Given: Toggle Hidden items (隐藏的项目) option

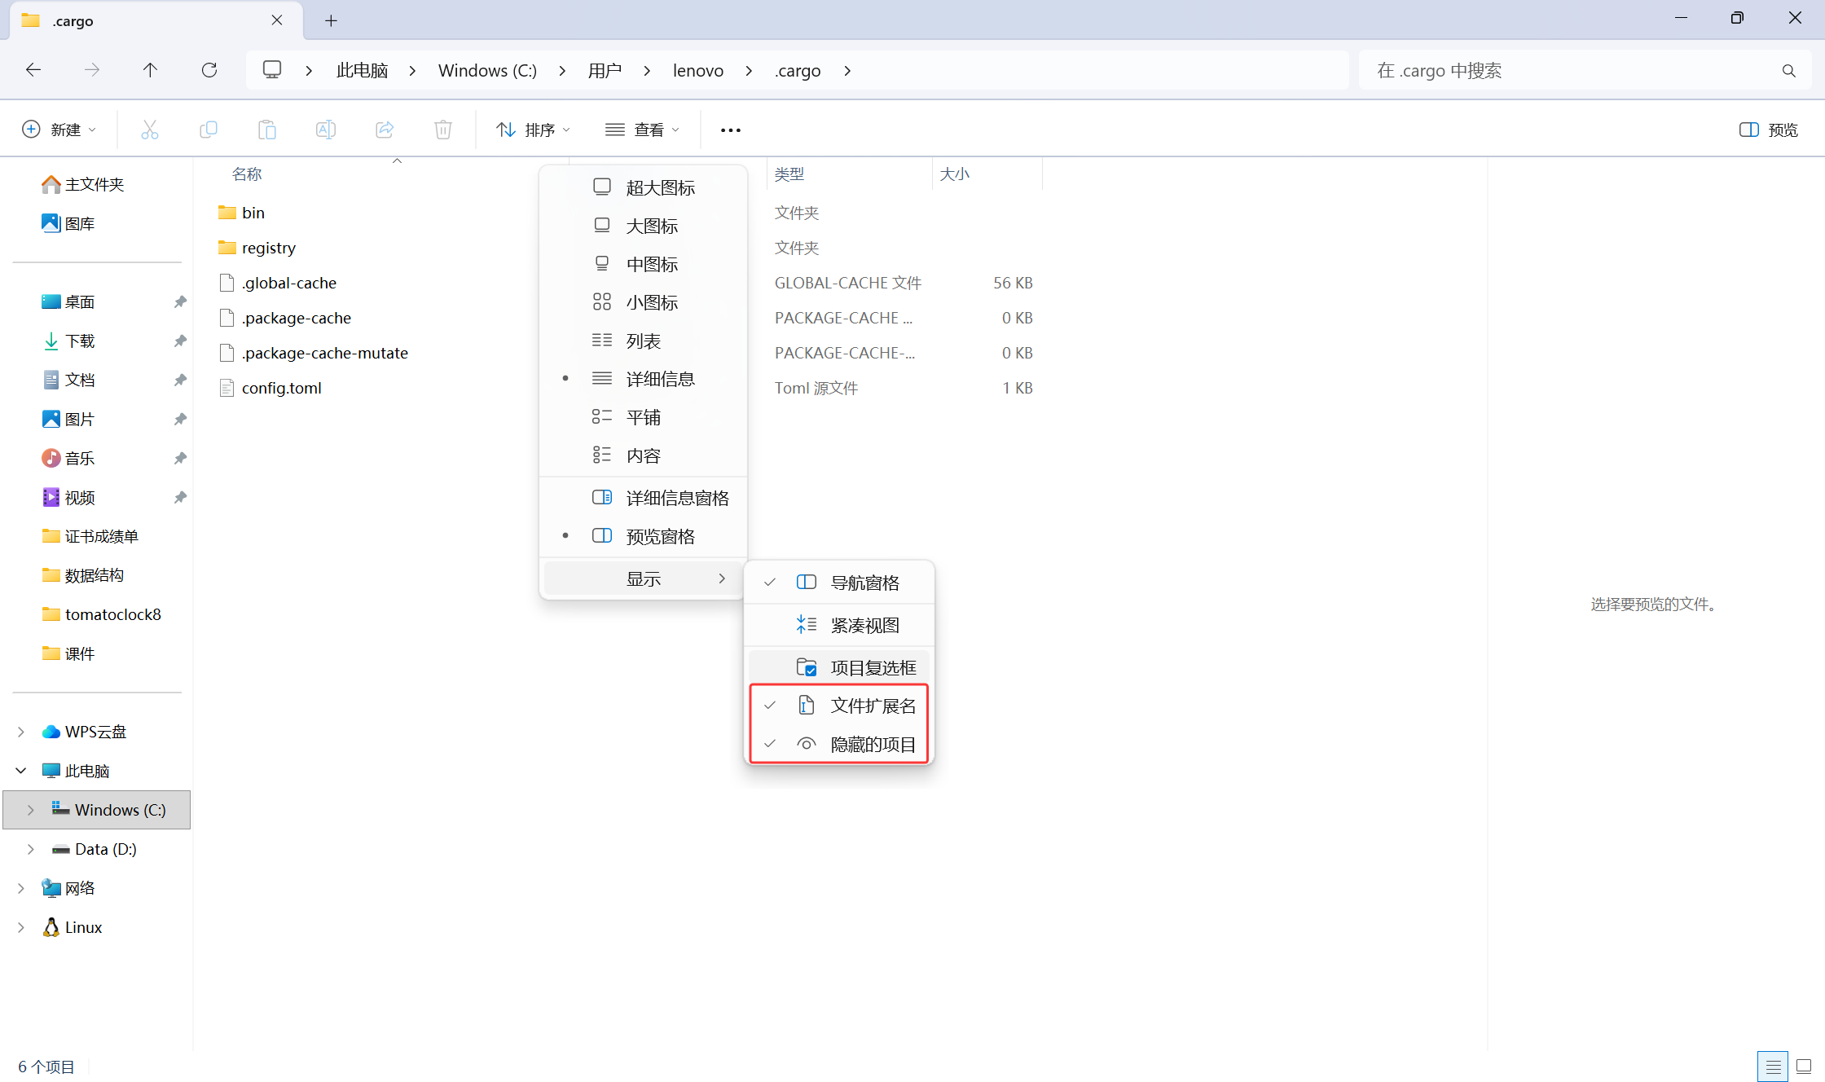Looking at the screenshot, I should [x=872, y=744].
